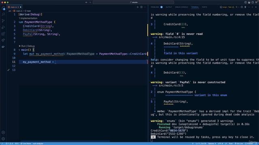Screen dimensions: 259x145
Task: Select the cargo Task terminal label
Action: (227, 7)
